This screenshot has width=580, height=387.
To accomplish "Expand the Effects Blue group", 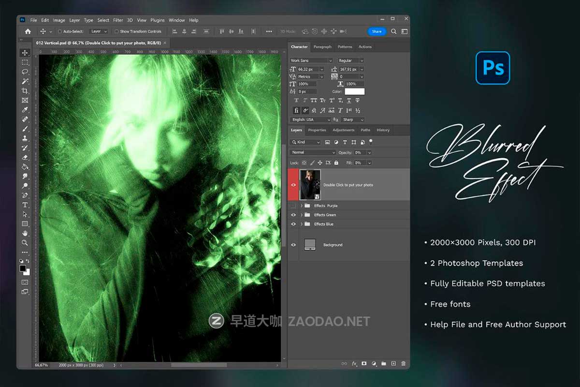I will tap(302, 224).
